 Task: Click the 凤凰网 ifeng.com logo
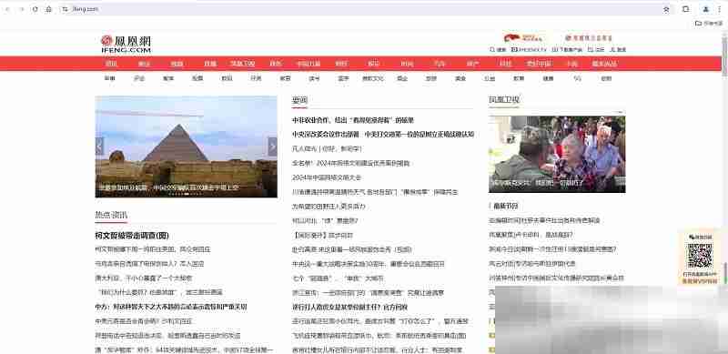tap(126, 44)
